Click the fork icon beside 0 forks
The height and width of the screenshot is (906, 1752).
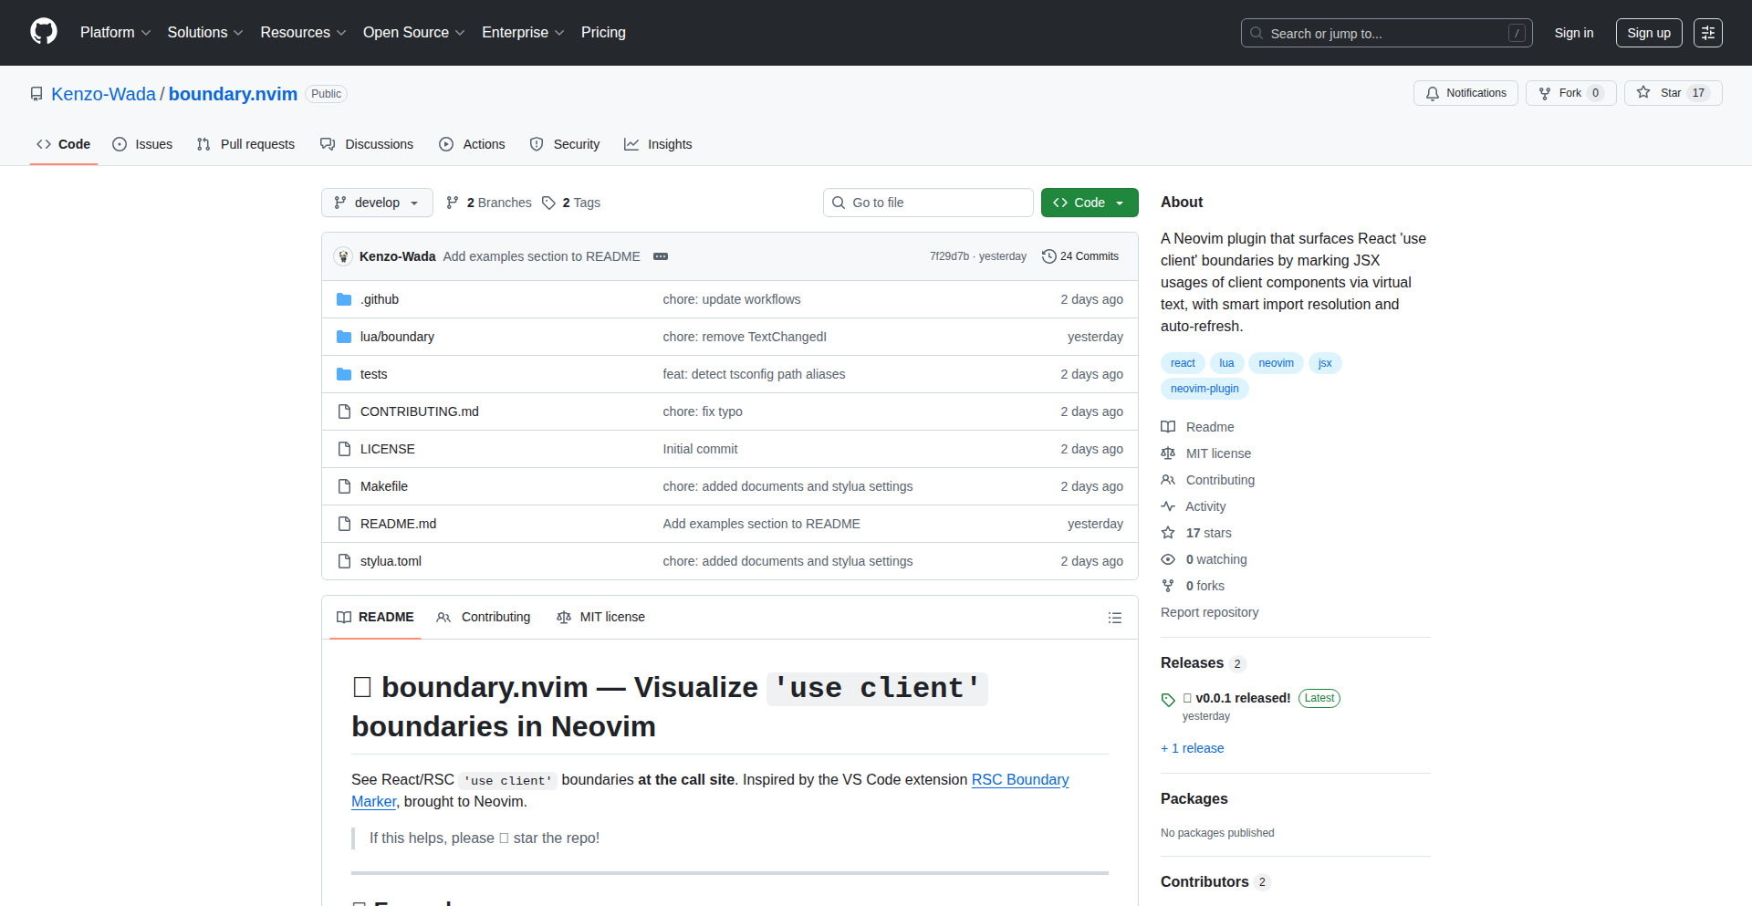[1168, 586]
